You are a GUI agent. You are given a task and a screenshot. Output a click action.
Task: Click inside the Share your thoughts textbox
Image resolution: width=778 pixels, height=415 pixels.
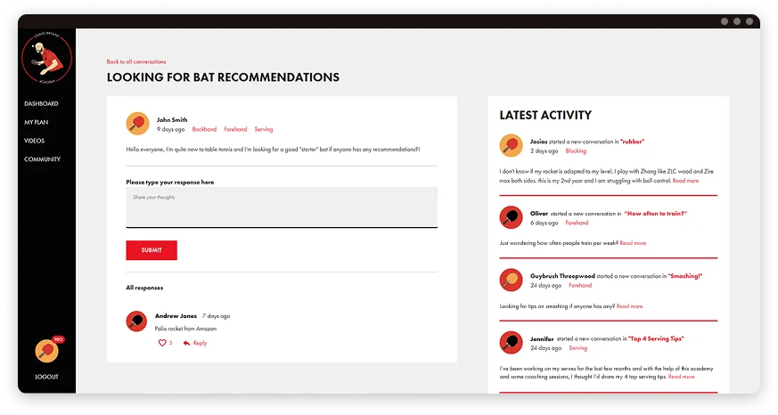282,207
